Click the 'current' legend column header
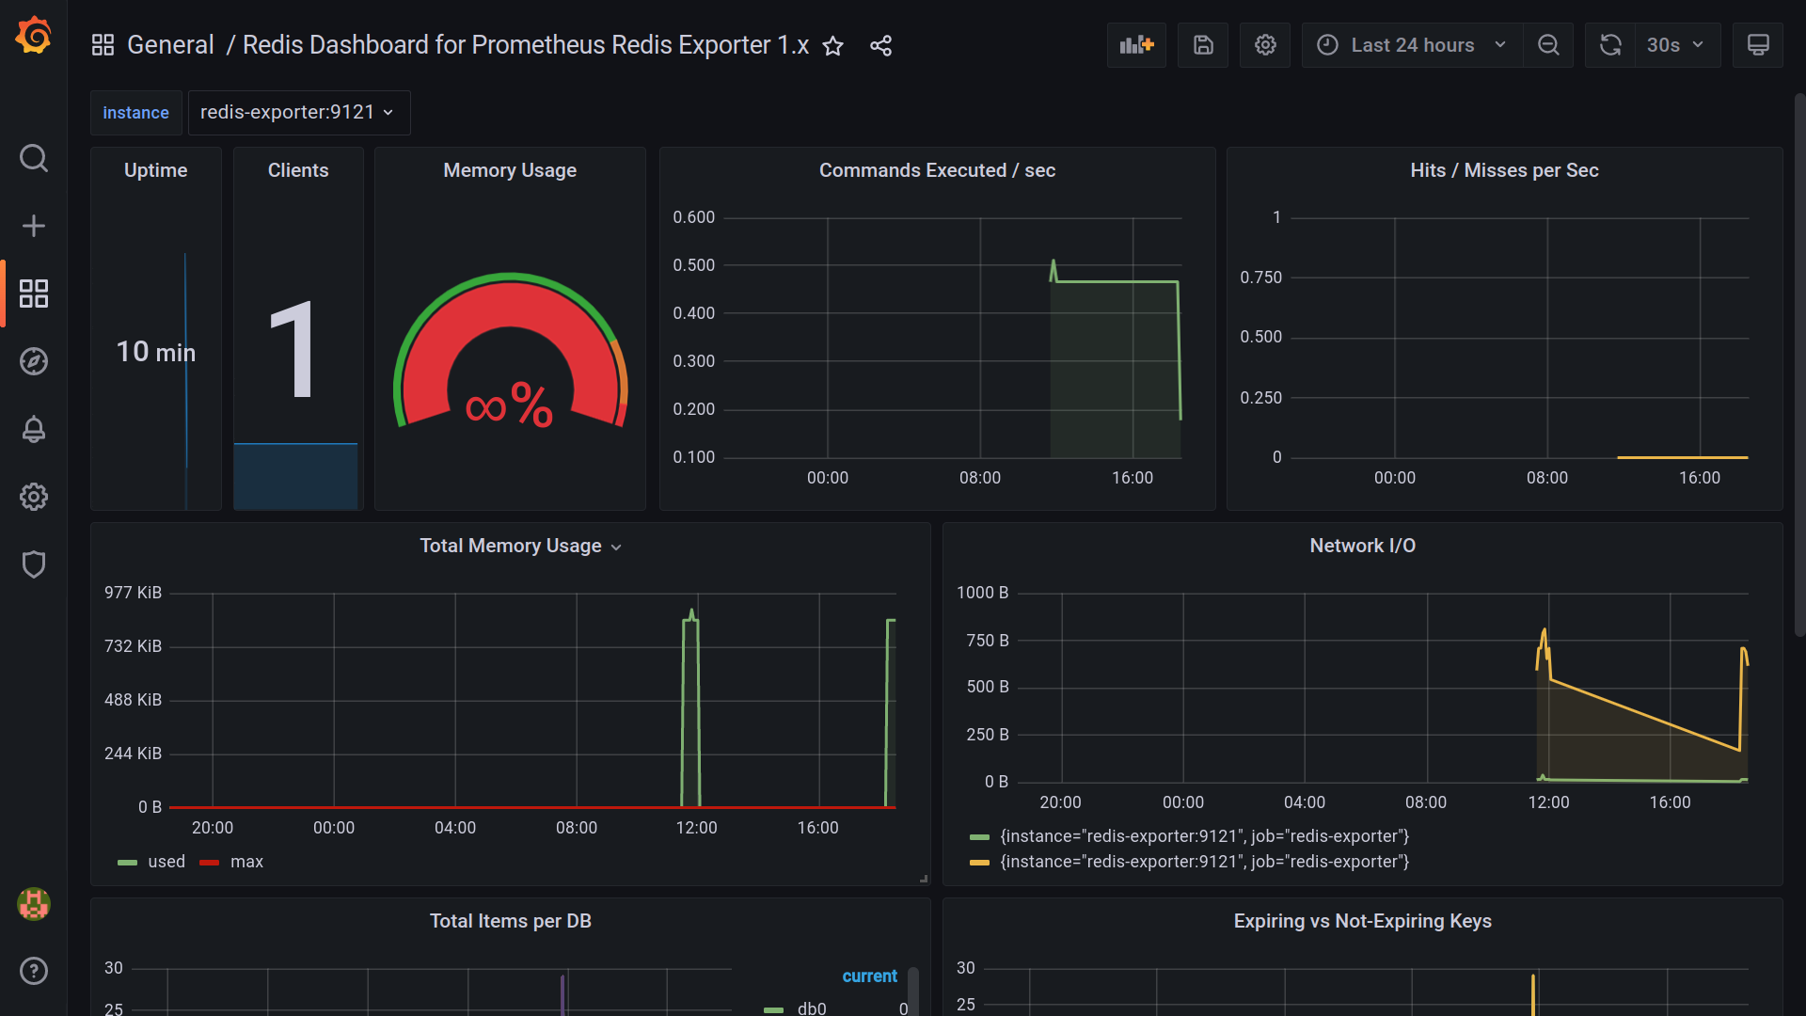The height and width of the screenshot is (1016, 1806). (869, 976)
